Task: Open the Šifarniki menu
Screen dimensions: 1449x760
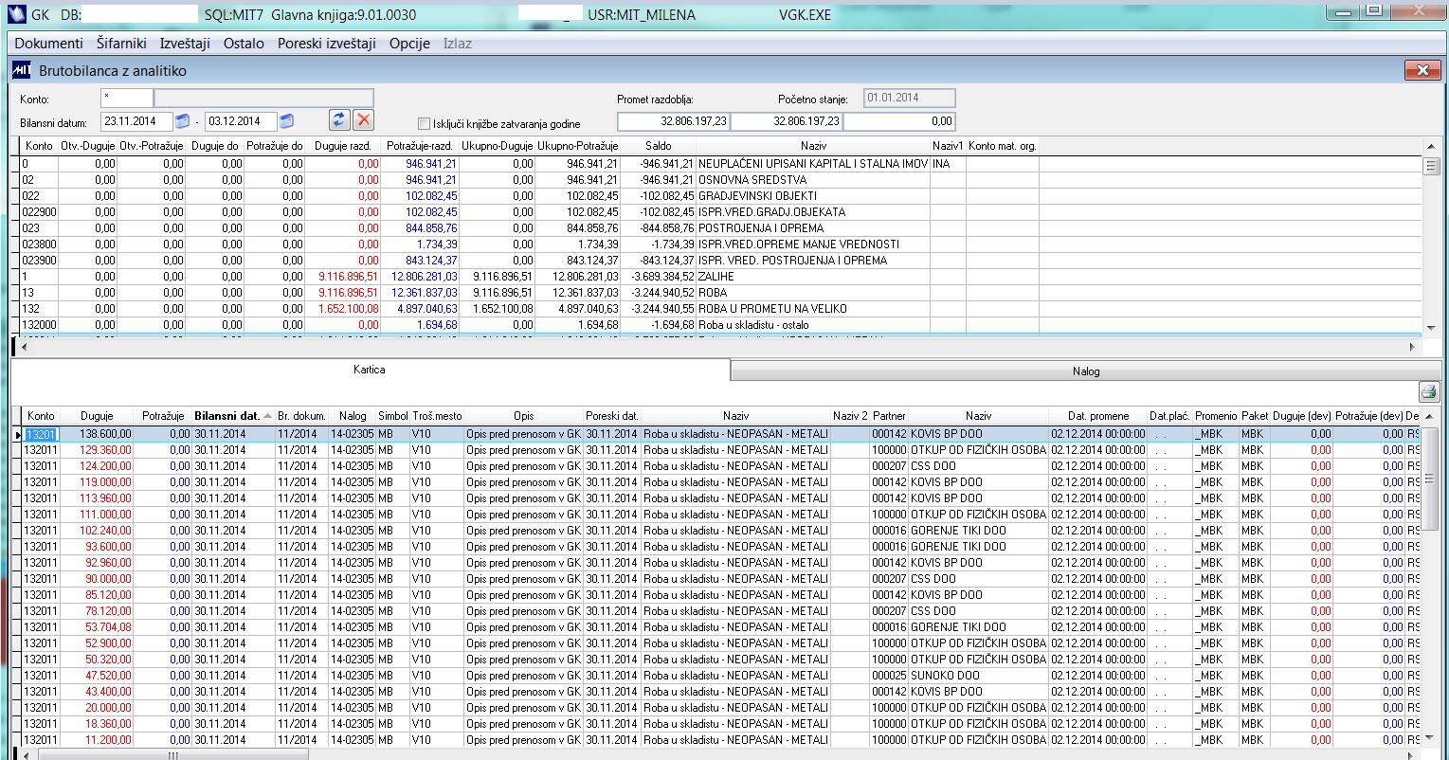Action: coord(120,44)
